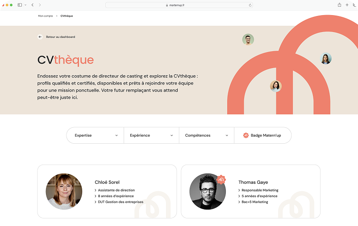Viewport: 358px width, 226px height.
Task: Click the back arrow icon beside Retour au dashboard
Action: coord(40,37)
